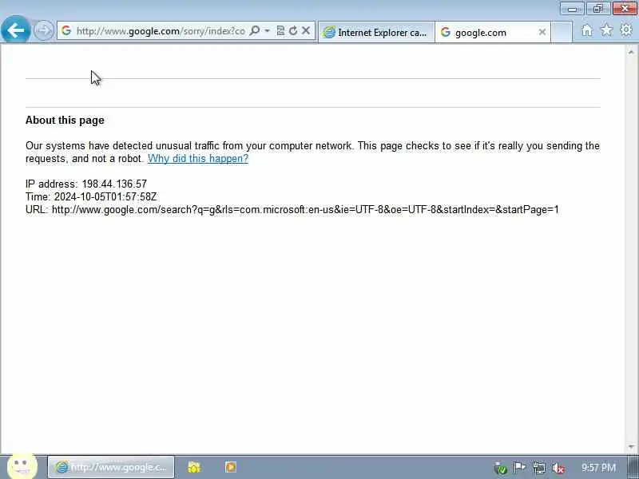Click the address bar URL field
Image resolution: width=639 pixels, height=479 pixels.
[161, 31]
